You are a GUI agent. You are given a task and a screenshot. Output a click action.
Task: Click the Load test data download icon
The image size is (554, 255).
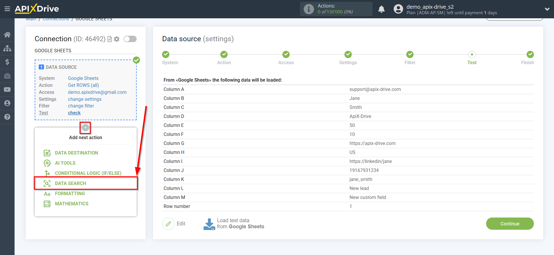(x=209, y=224)
